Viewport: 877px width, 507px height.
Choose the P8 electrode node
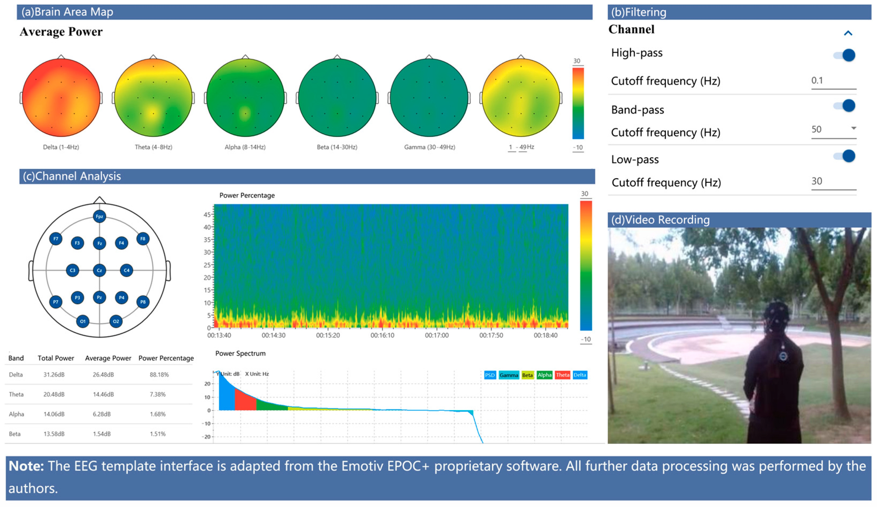[x=143, y=302]
